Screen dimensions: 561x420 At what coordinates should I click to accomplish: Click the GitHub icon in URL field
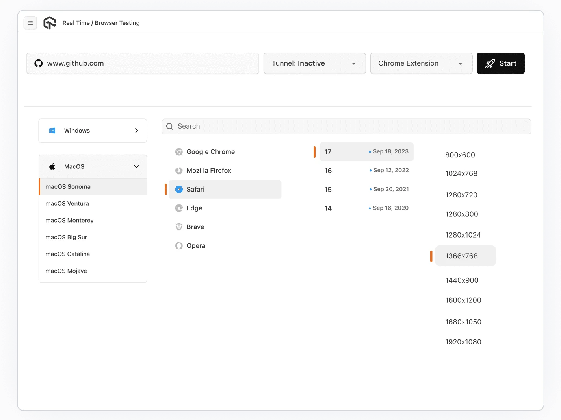pos(38,63)
